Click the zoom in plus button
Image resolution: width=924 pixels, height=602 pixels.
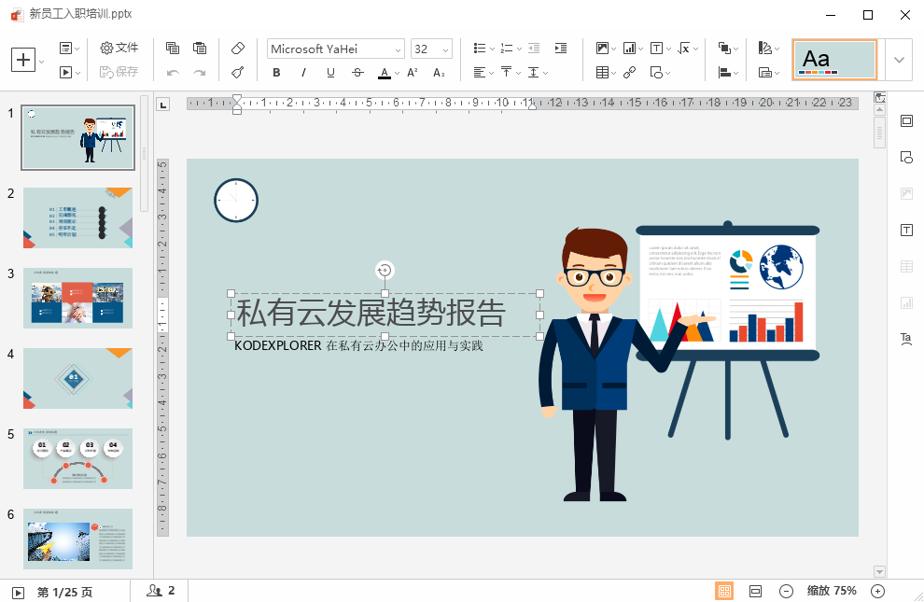[x=877, y=591]
